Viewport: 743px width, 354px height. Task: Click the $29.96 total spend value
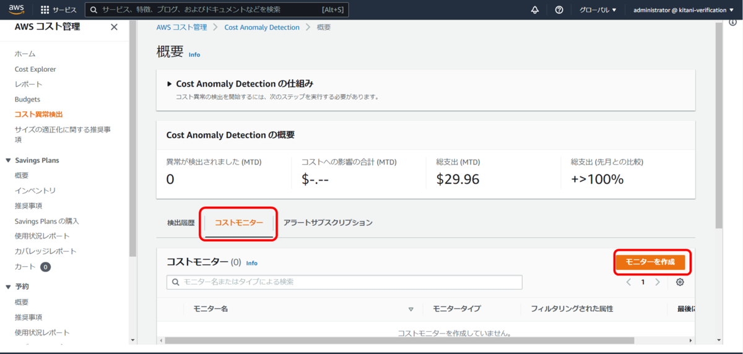point(458,179)
